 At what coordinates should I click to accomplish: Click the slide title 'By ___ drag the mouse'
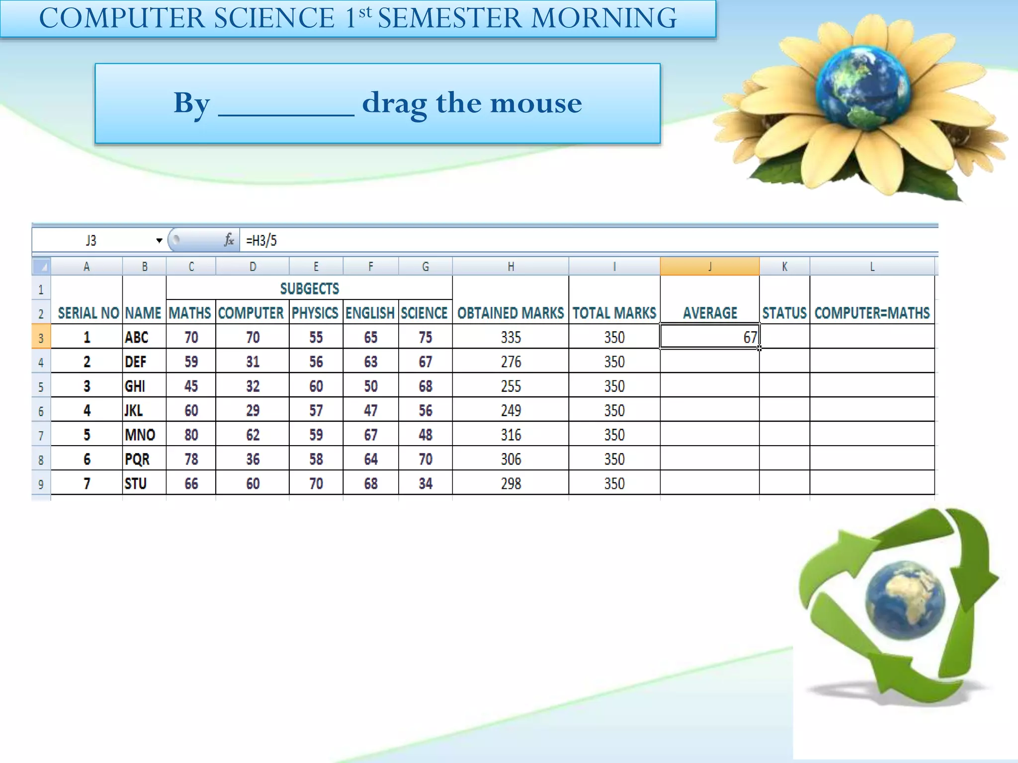click(378, 103)
